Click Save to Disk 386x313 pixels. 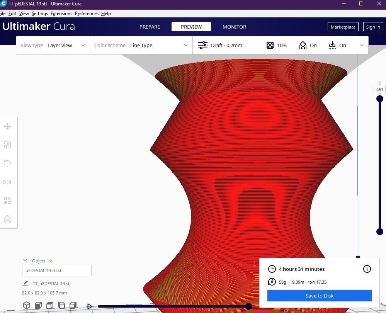(x=319, y=296)
